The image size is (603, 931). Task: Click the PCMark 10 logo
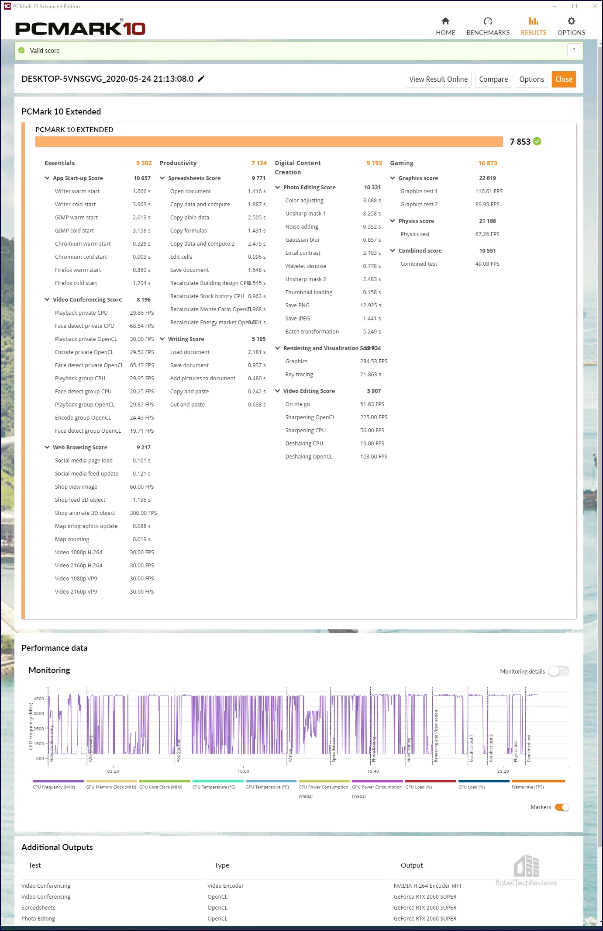tap(80, 28)
